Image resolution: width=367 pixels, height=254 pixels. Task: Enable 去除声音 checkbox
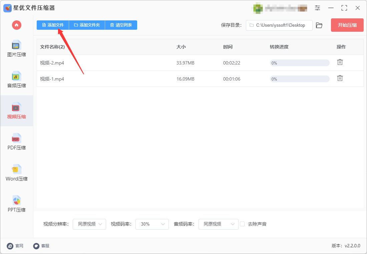[242, 224]
